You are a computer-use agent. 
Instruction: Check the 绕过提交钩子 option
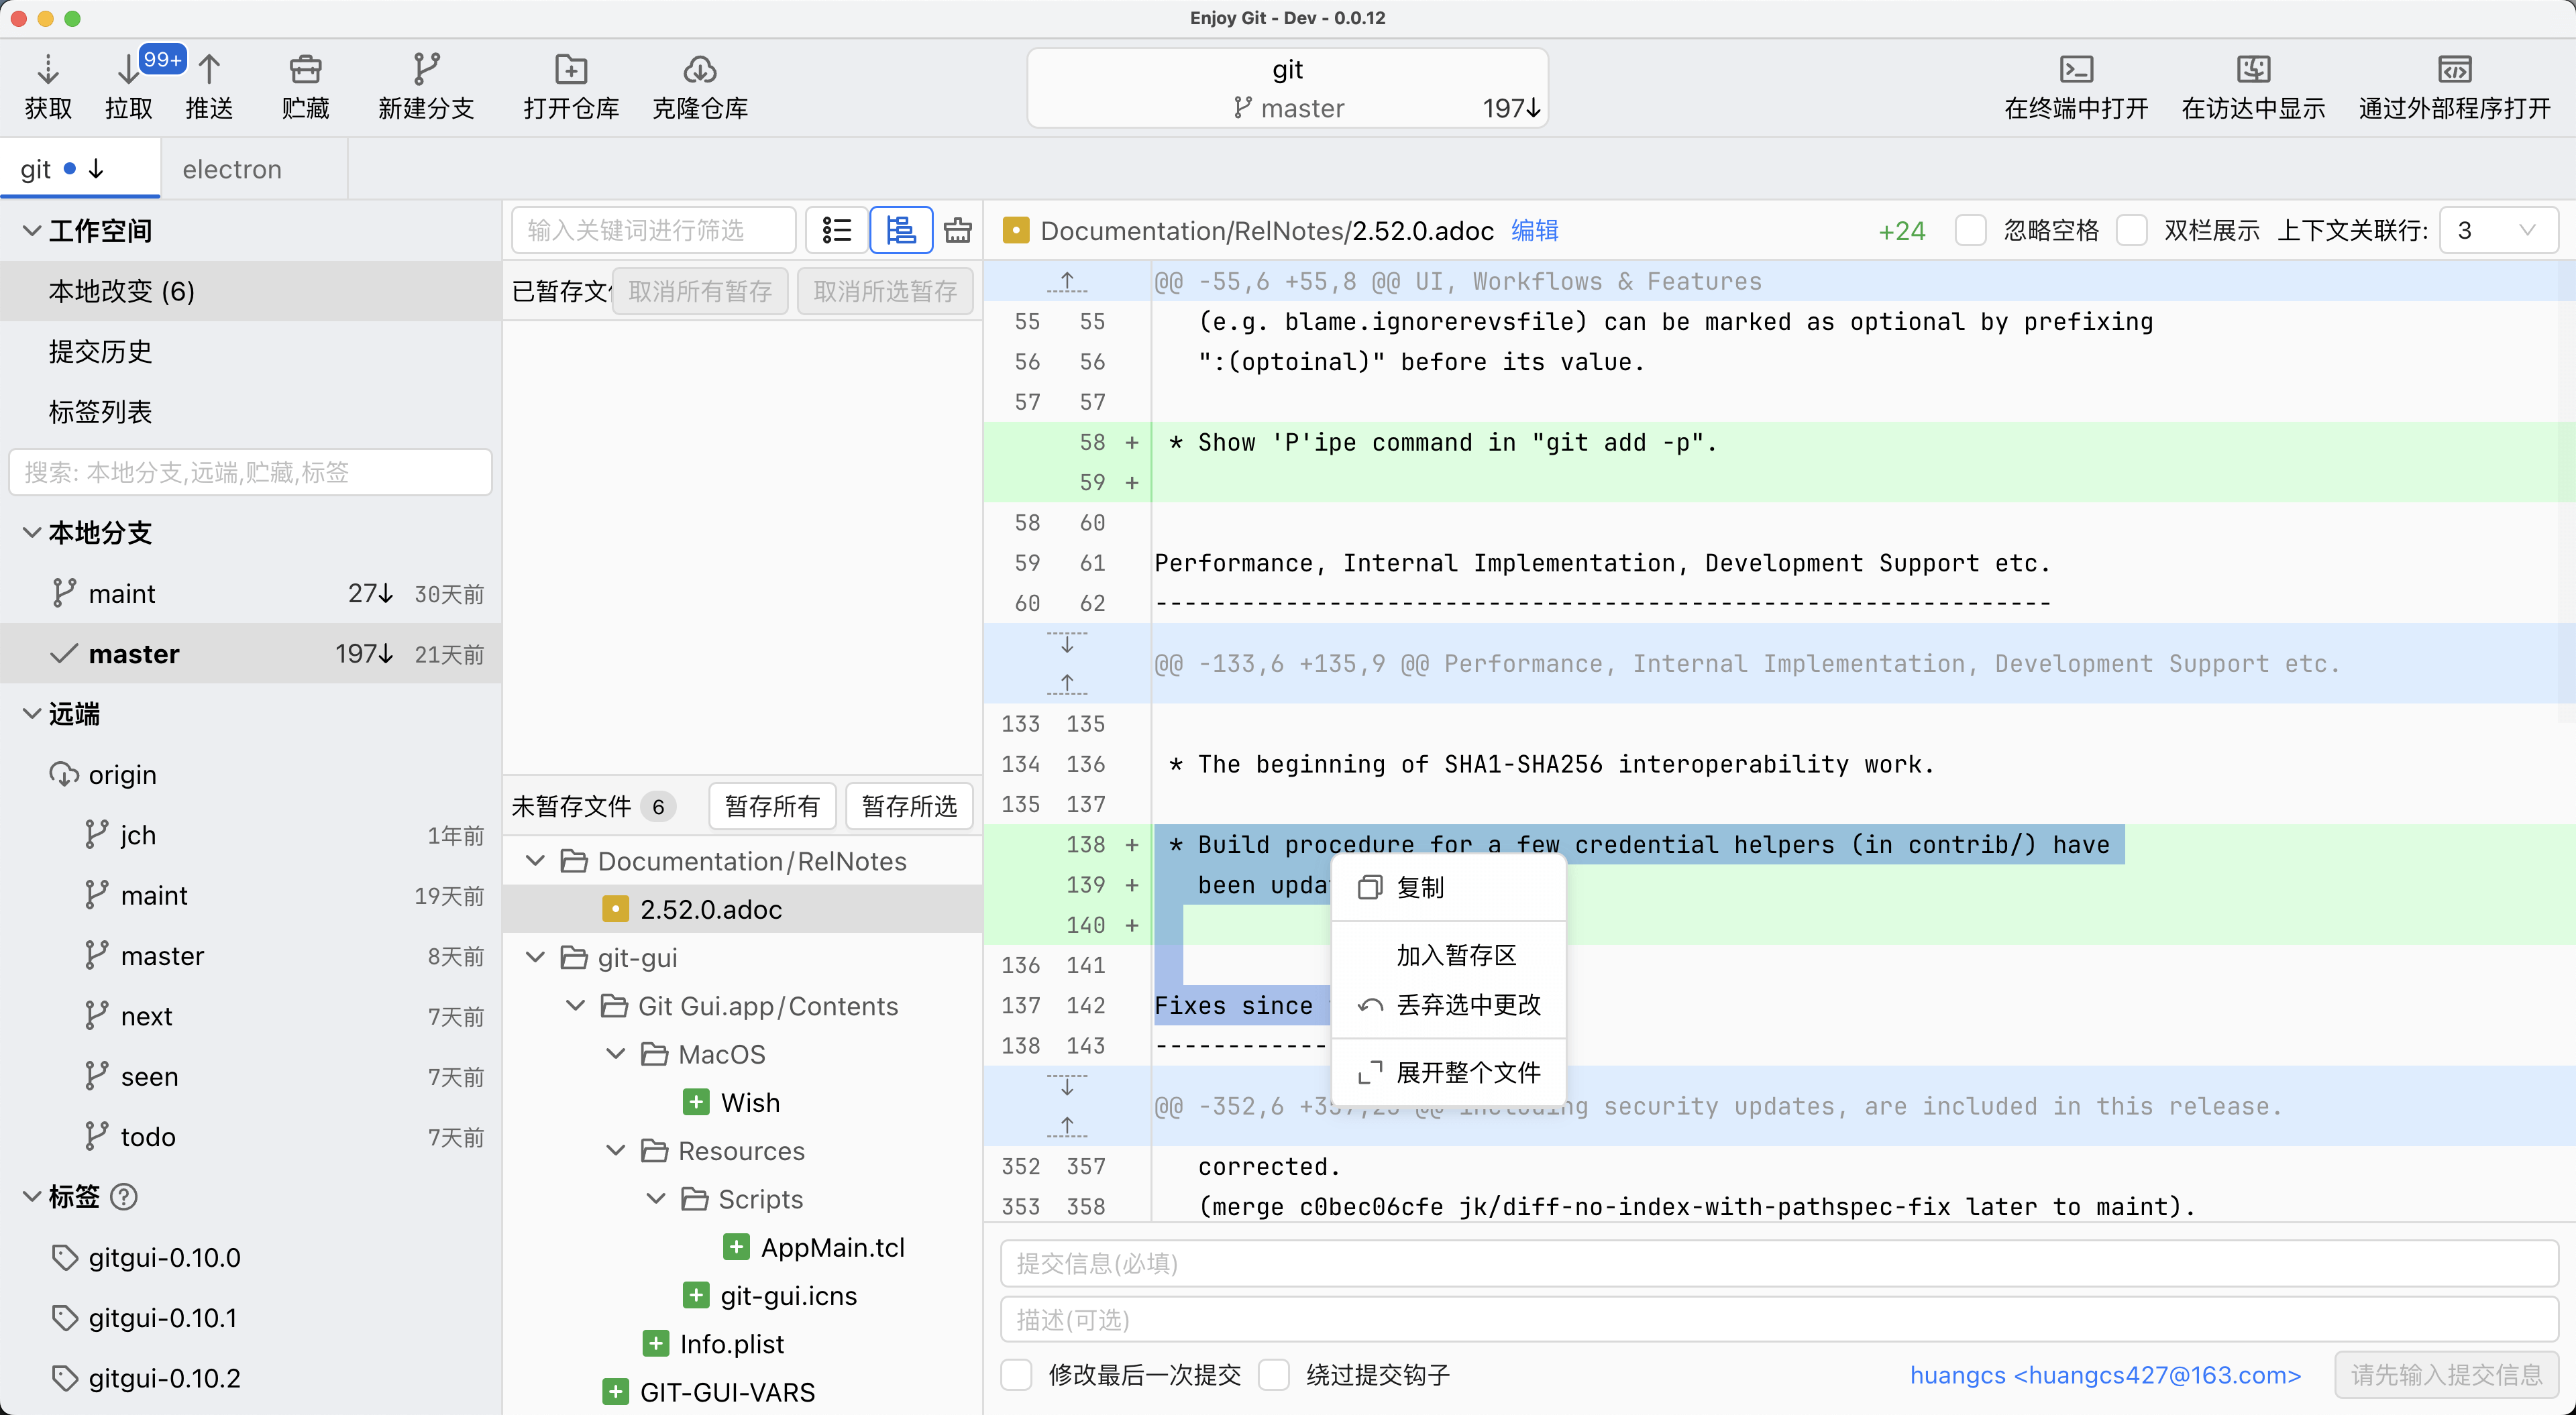click(1275, 1374)
